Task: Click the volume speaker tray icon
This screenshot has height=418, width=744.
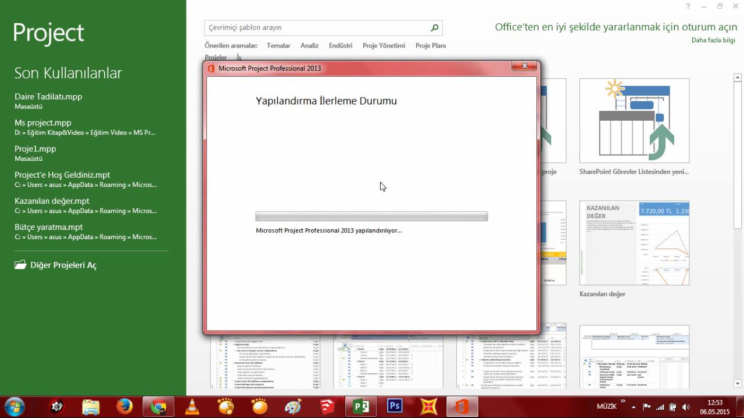Action: [686, 407]
